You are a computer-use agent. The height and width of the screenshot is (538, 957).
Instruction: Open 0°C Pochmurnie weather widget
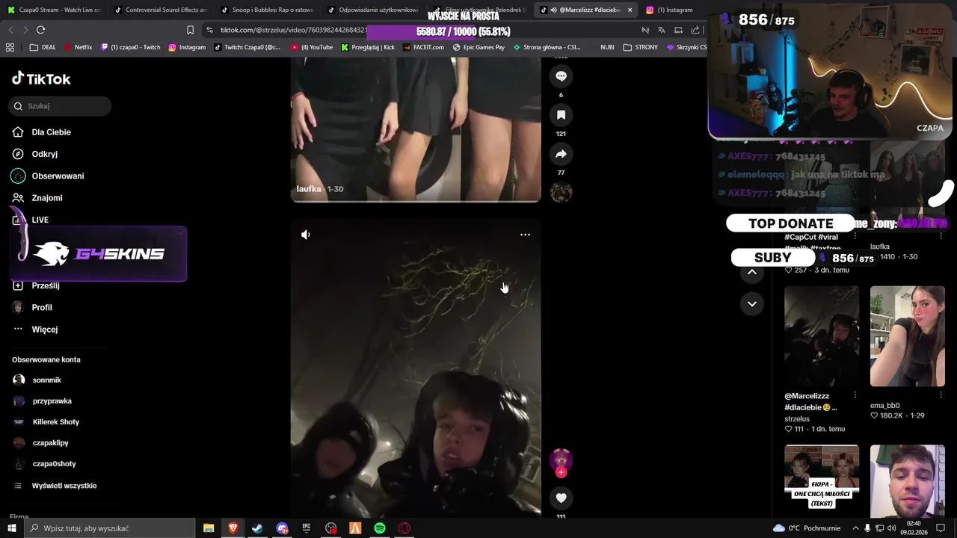(x=806, y=528)
